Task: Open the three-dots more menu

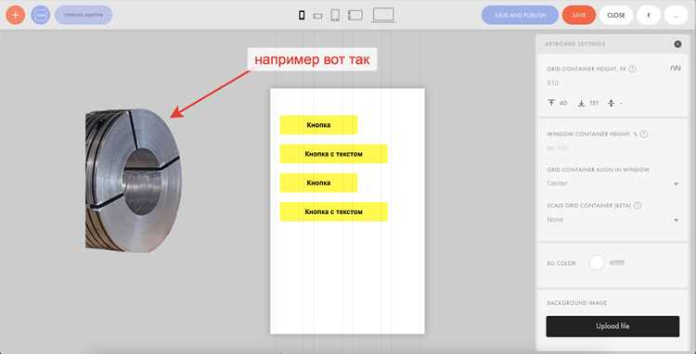Action: point(676,15)
